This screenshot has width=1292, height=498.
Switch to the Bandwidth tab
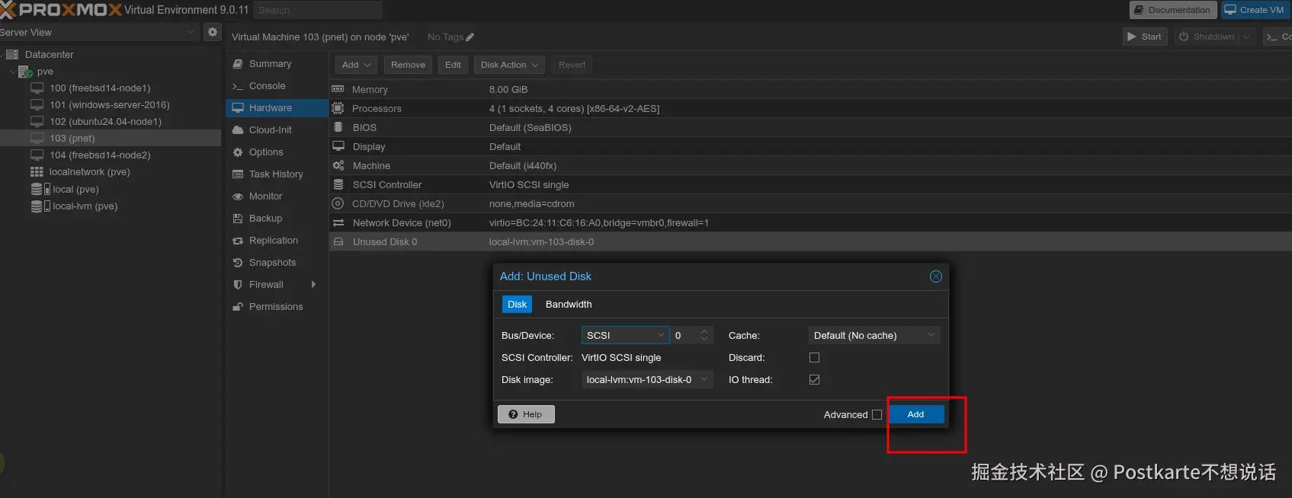(x=569, y=305)
